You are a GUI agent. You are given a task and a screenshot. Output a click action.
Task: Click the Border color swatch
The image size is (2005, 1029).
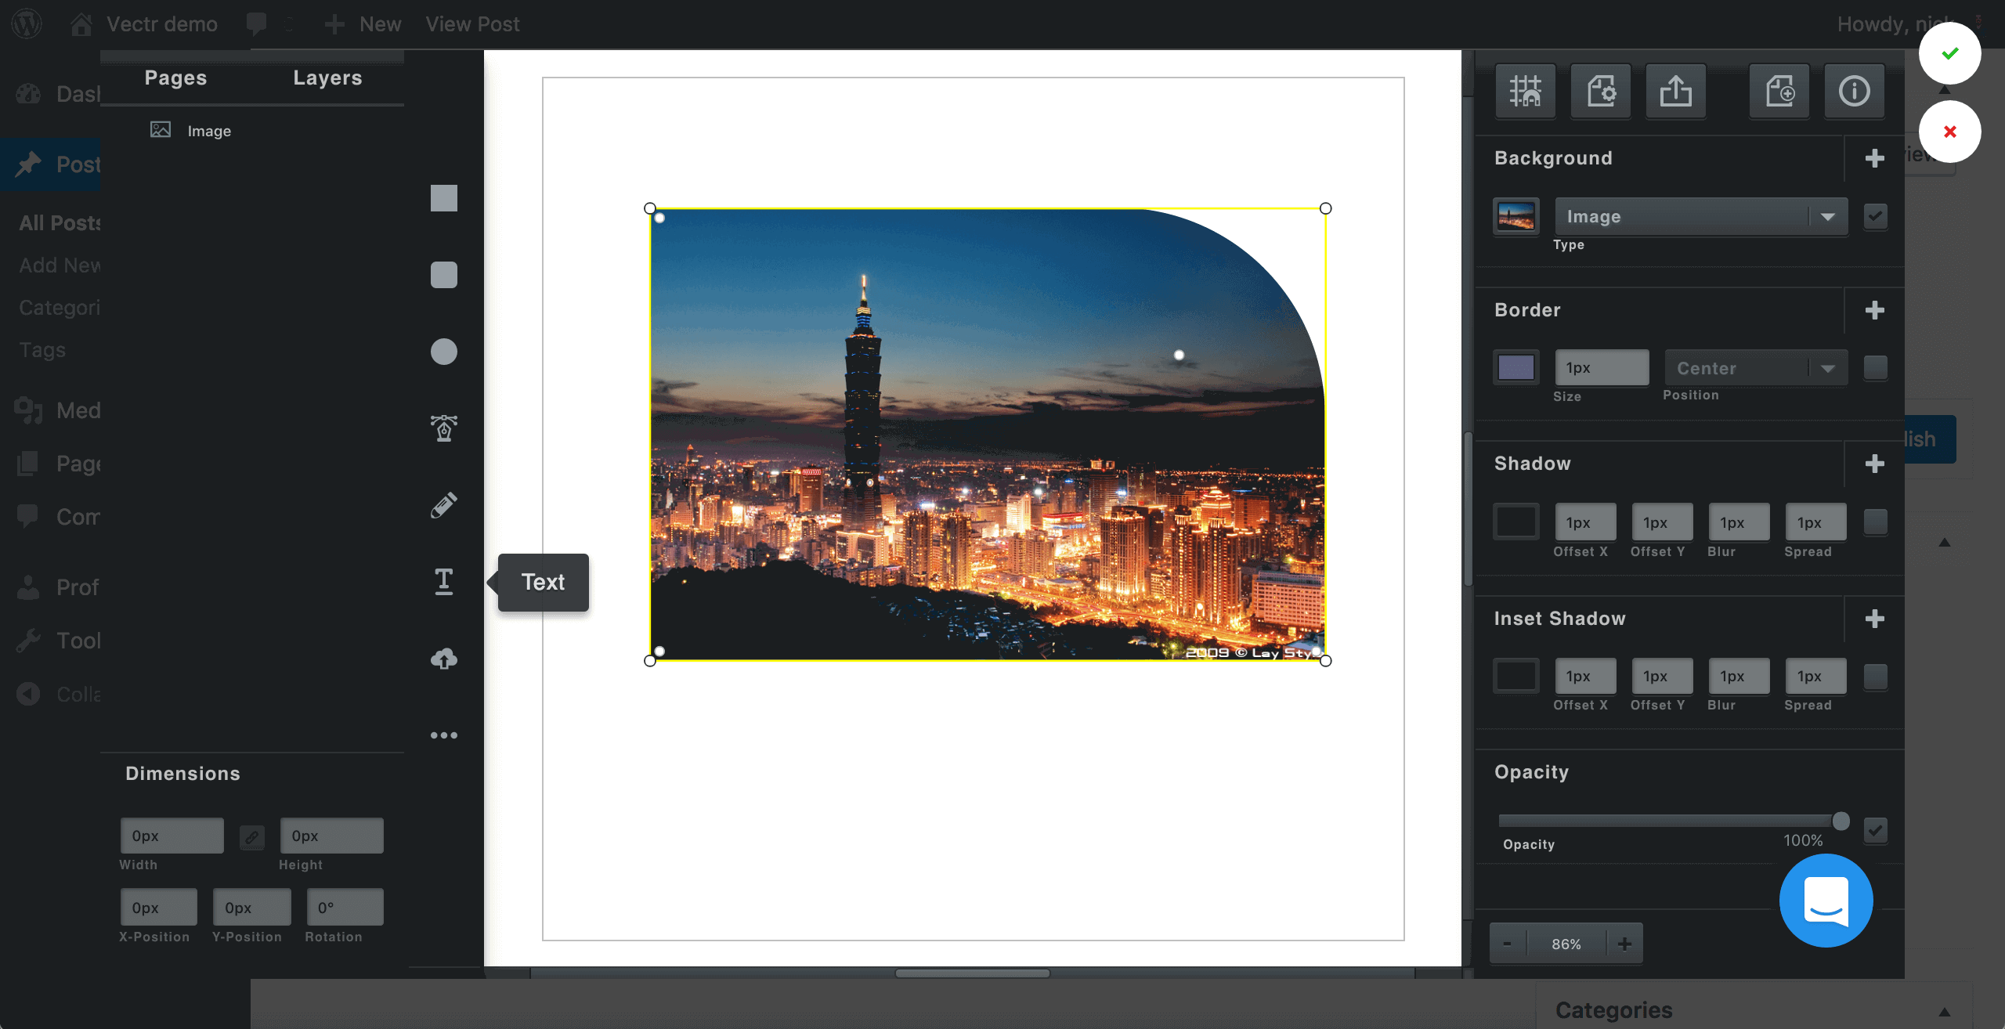[1516, 367]
